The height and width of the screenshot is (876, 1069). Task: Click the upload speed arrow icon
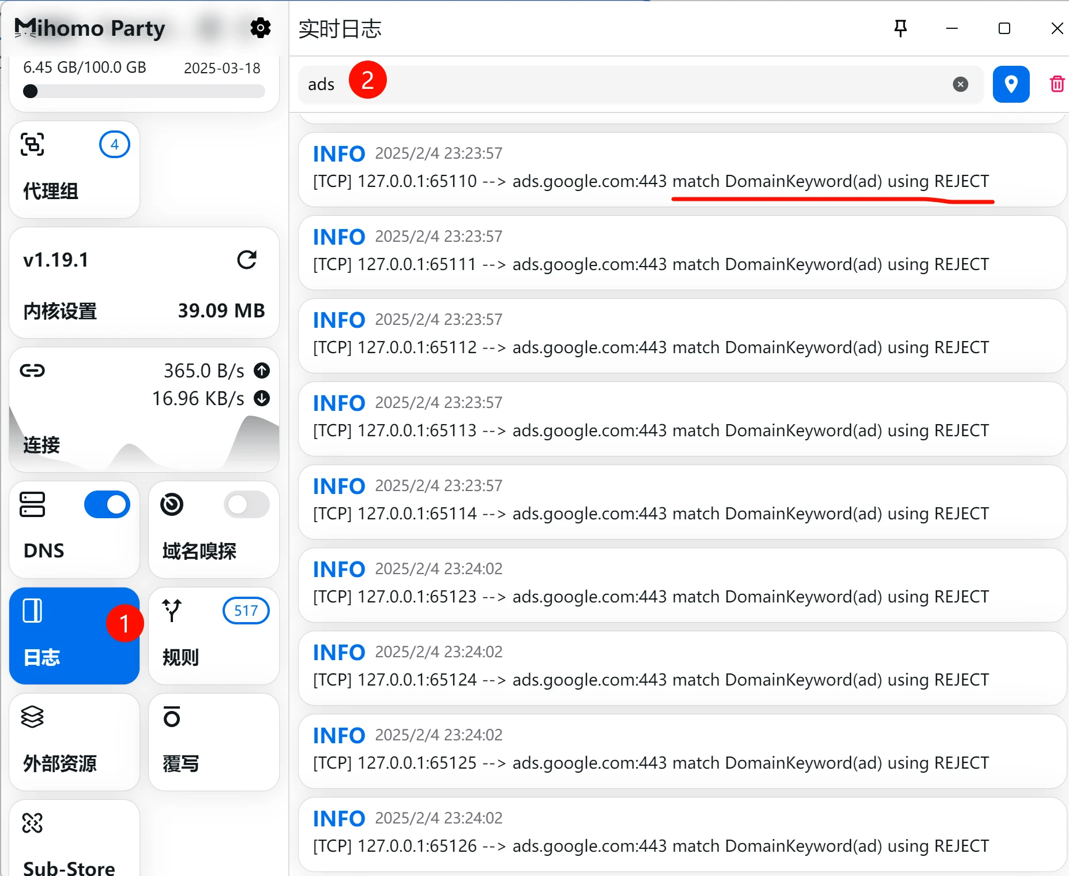[x=262, y=370]
